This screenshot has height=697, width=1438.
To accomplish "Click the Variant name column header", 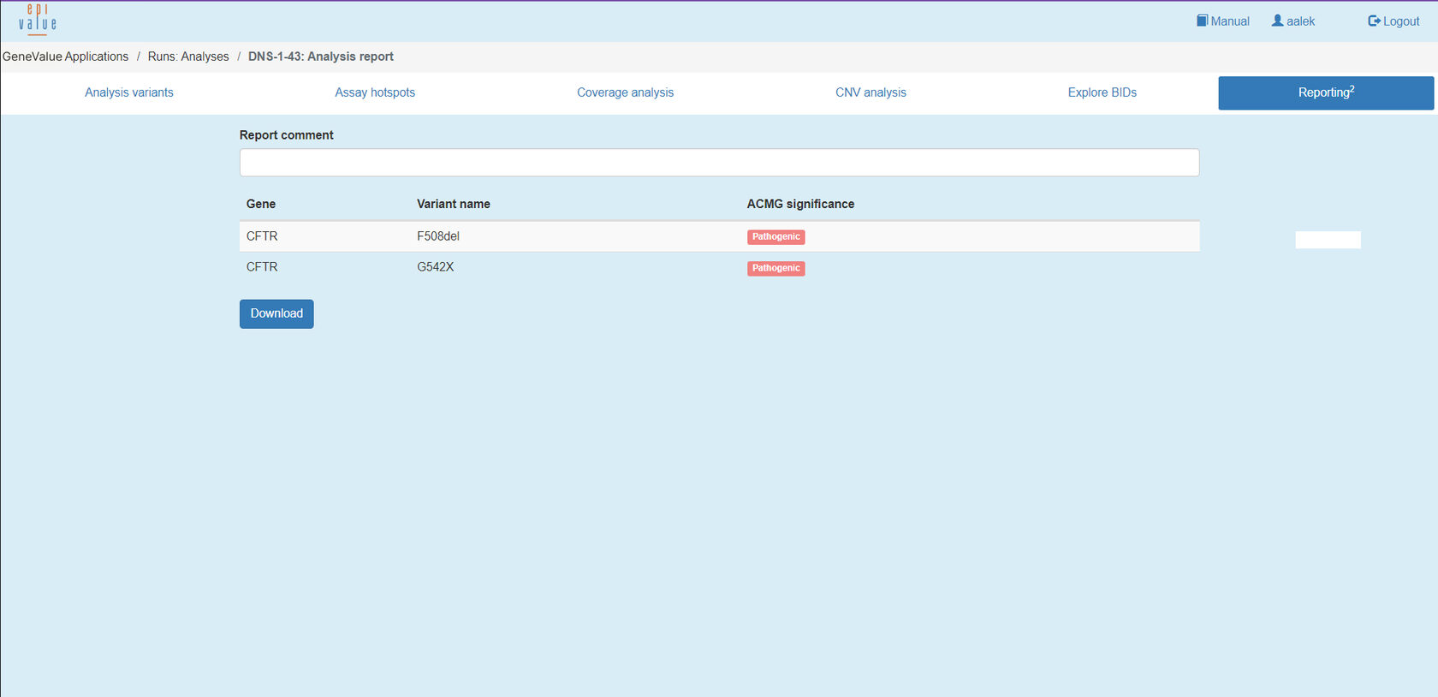I will [453, 204].
